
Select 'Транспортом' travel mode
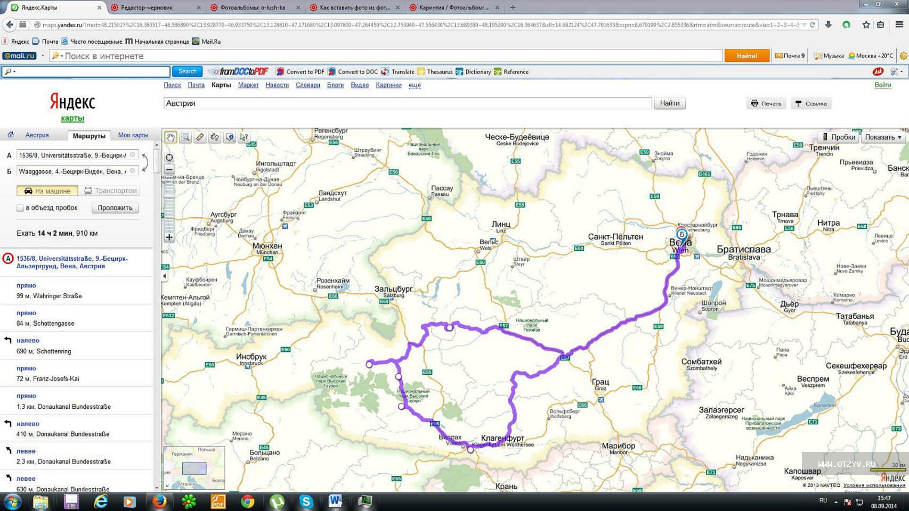110,191
